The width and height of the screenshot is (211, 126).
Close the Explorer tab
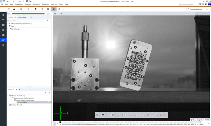click(15, 17)
